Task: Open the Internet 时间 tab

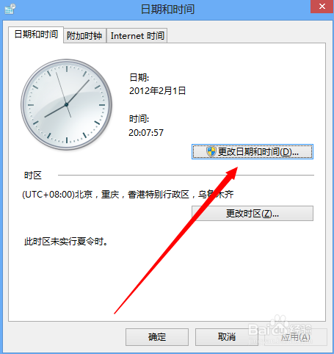Action: coord(137,36)
